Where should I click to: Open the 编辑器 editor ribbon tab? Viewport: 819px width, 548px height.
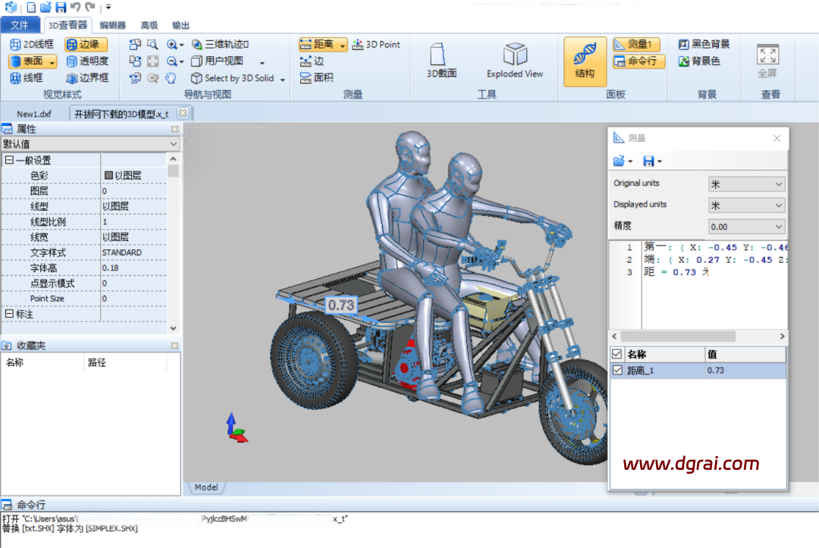pyautogui.click(x=113, y=25)
